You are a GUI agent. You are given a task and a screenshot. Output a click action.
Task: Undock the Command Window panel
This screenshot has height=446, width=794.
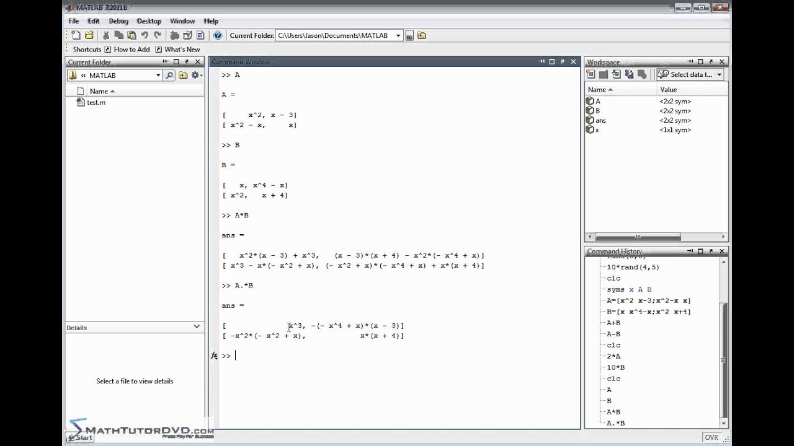point(562,61)
